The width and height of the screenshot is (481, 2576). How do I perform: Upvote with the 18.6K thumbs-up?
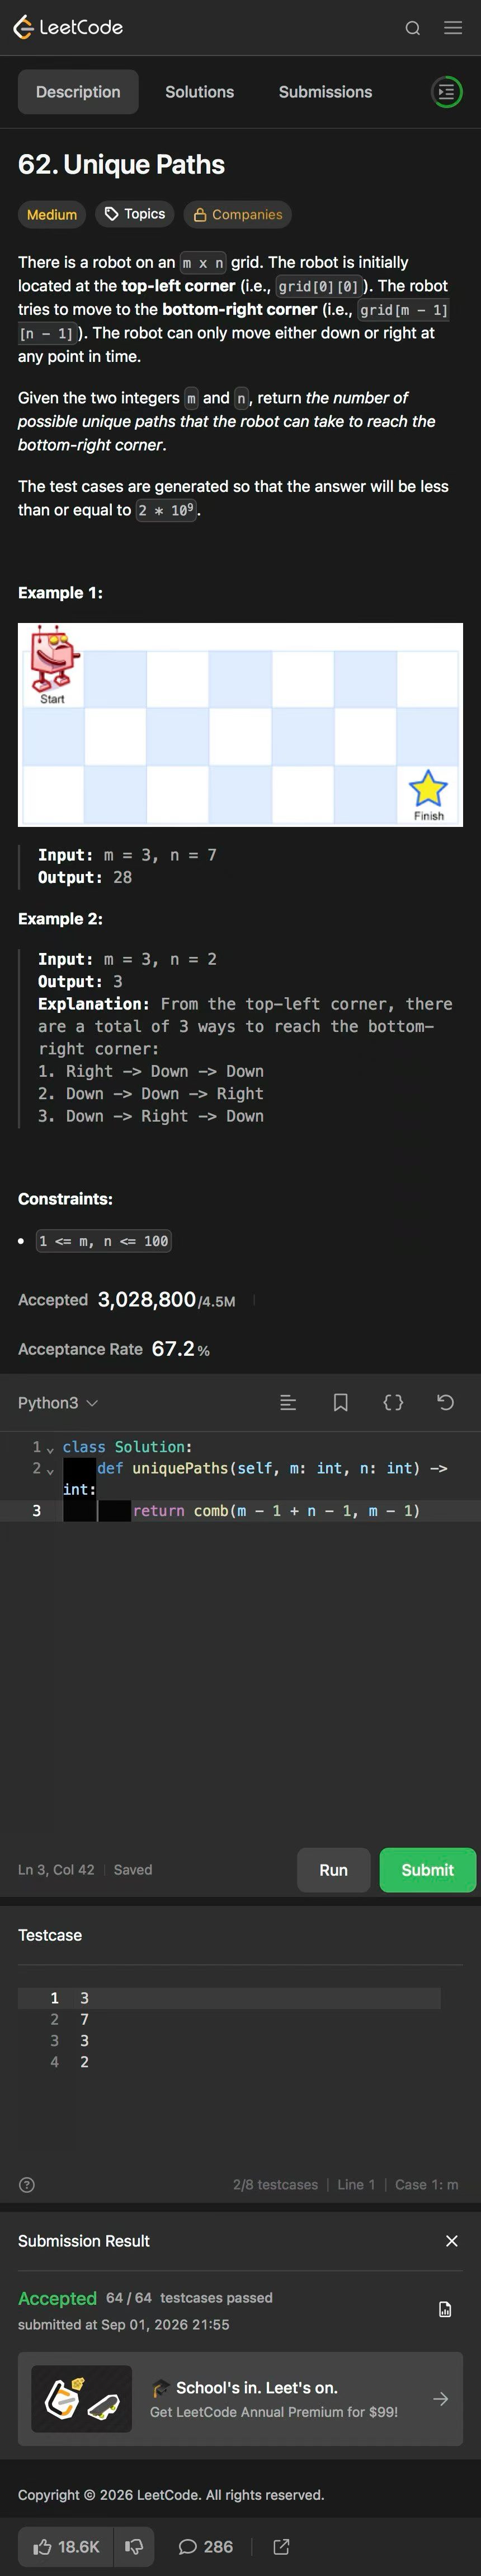pos(66,2546)
